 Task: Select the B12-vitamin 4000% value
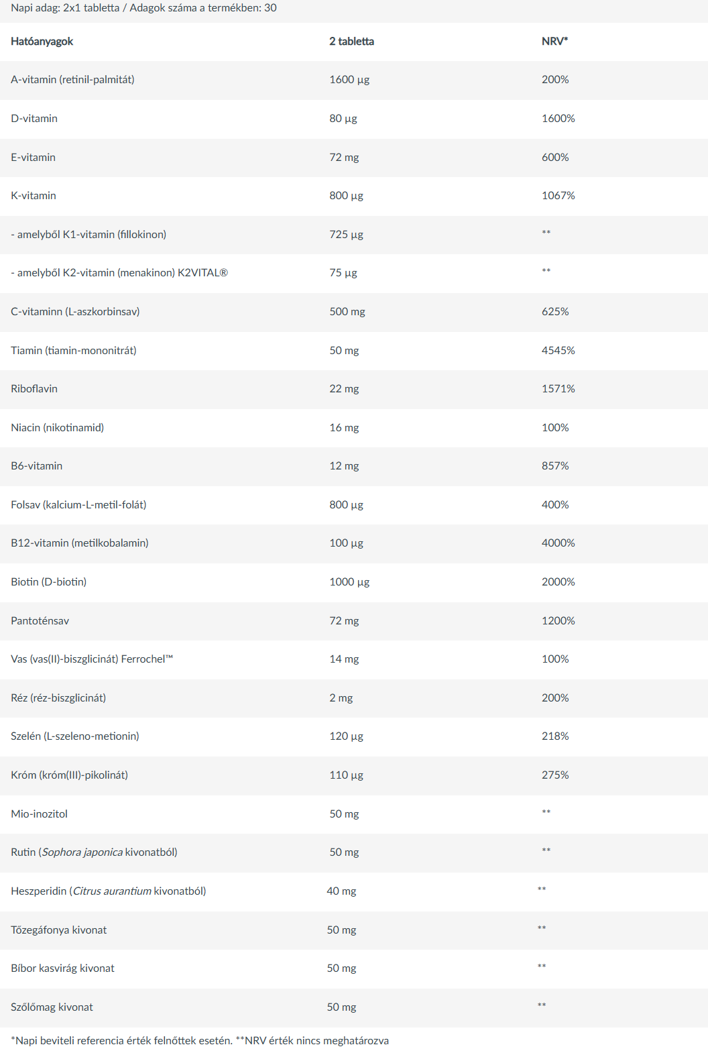click(558, 543)
